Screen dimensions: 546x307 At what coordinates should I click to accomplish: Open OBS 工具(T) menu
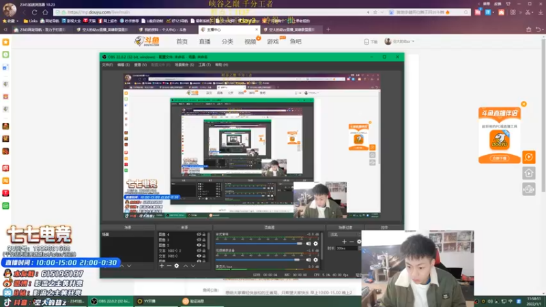204,65
